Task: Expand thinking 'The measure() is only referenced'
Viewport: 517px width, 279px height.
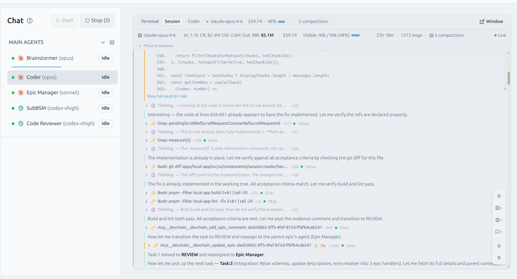Action: [146, 149]
